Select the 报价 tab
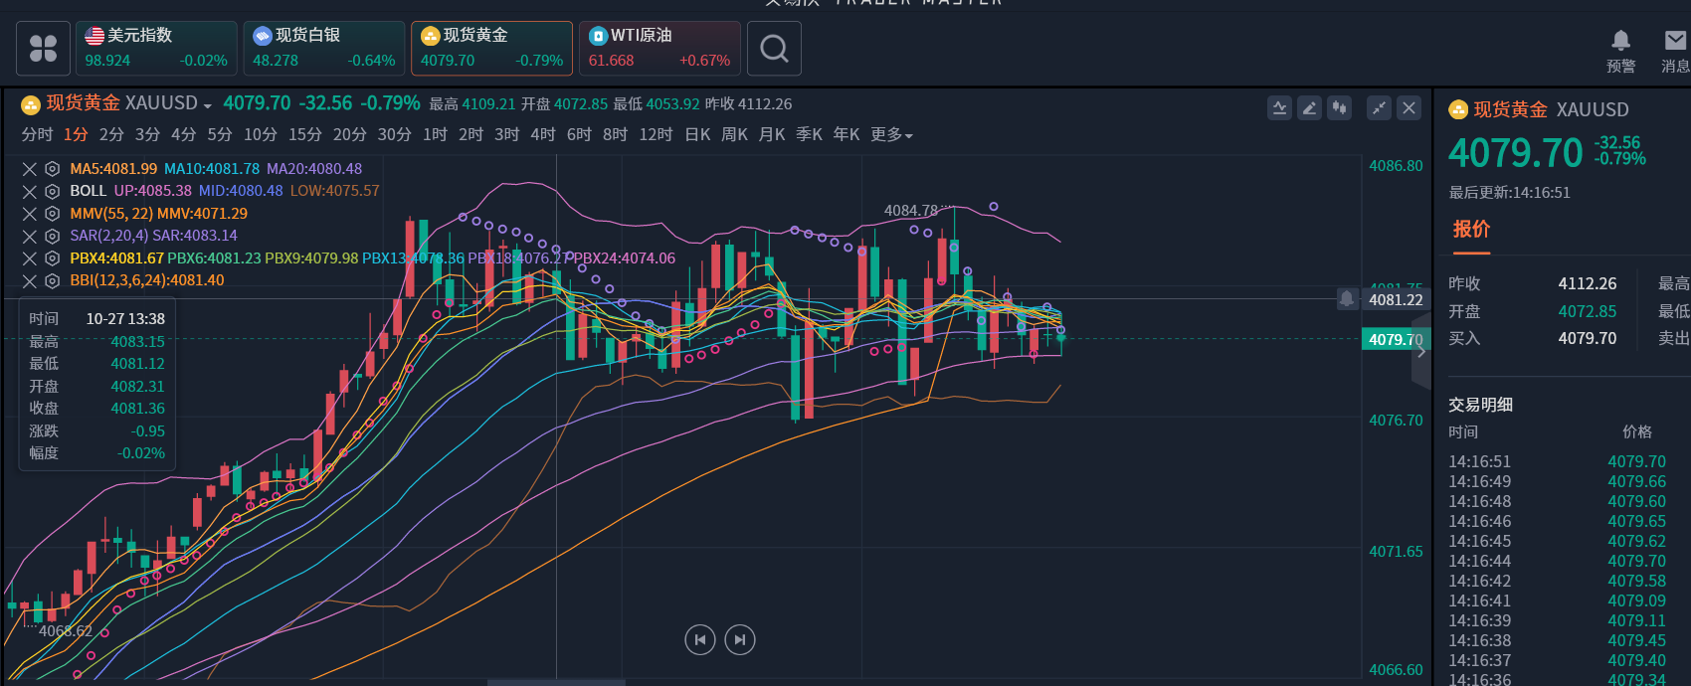 point(1471,230)
